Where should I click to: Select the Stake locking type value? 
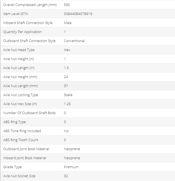click(x=68, y=95)
